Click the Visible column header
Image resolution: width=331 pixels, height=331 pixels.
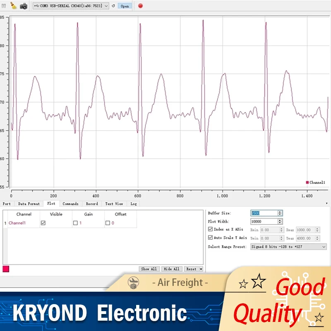[x=56, y=214]
